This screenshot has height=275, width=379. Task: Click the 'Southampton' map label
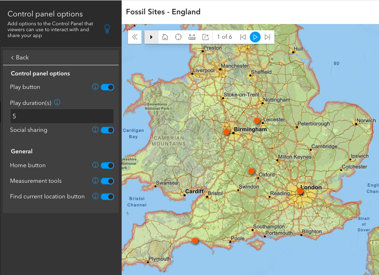[269, 227]
